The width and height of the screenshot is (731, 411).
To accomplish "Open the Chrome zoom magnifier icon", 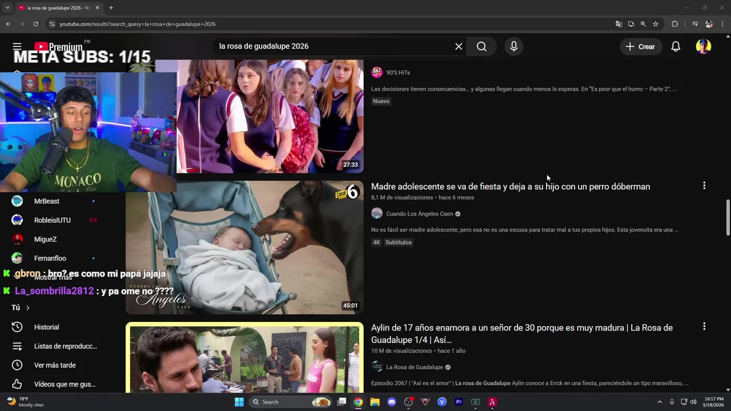I will [643, 24].
